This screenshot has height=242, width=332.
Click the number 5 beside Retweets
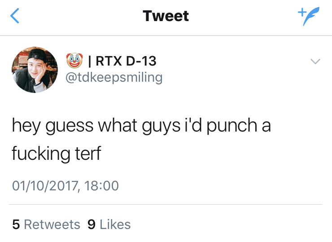point(16,224)
